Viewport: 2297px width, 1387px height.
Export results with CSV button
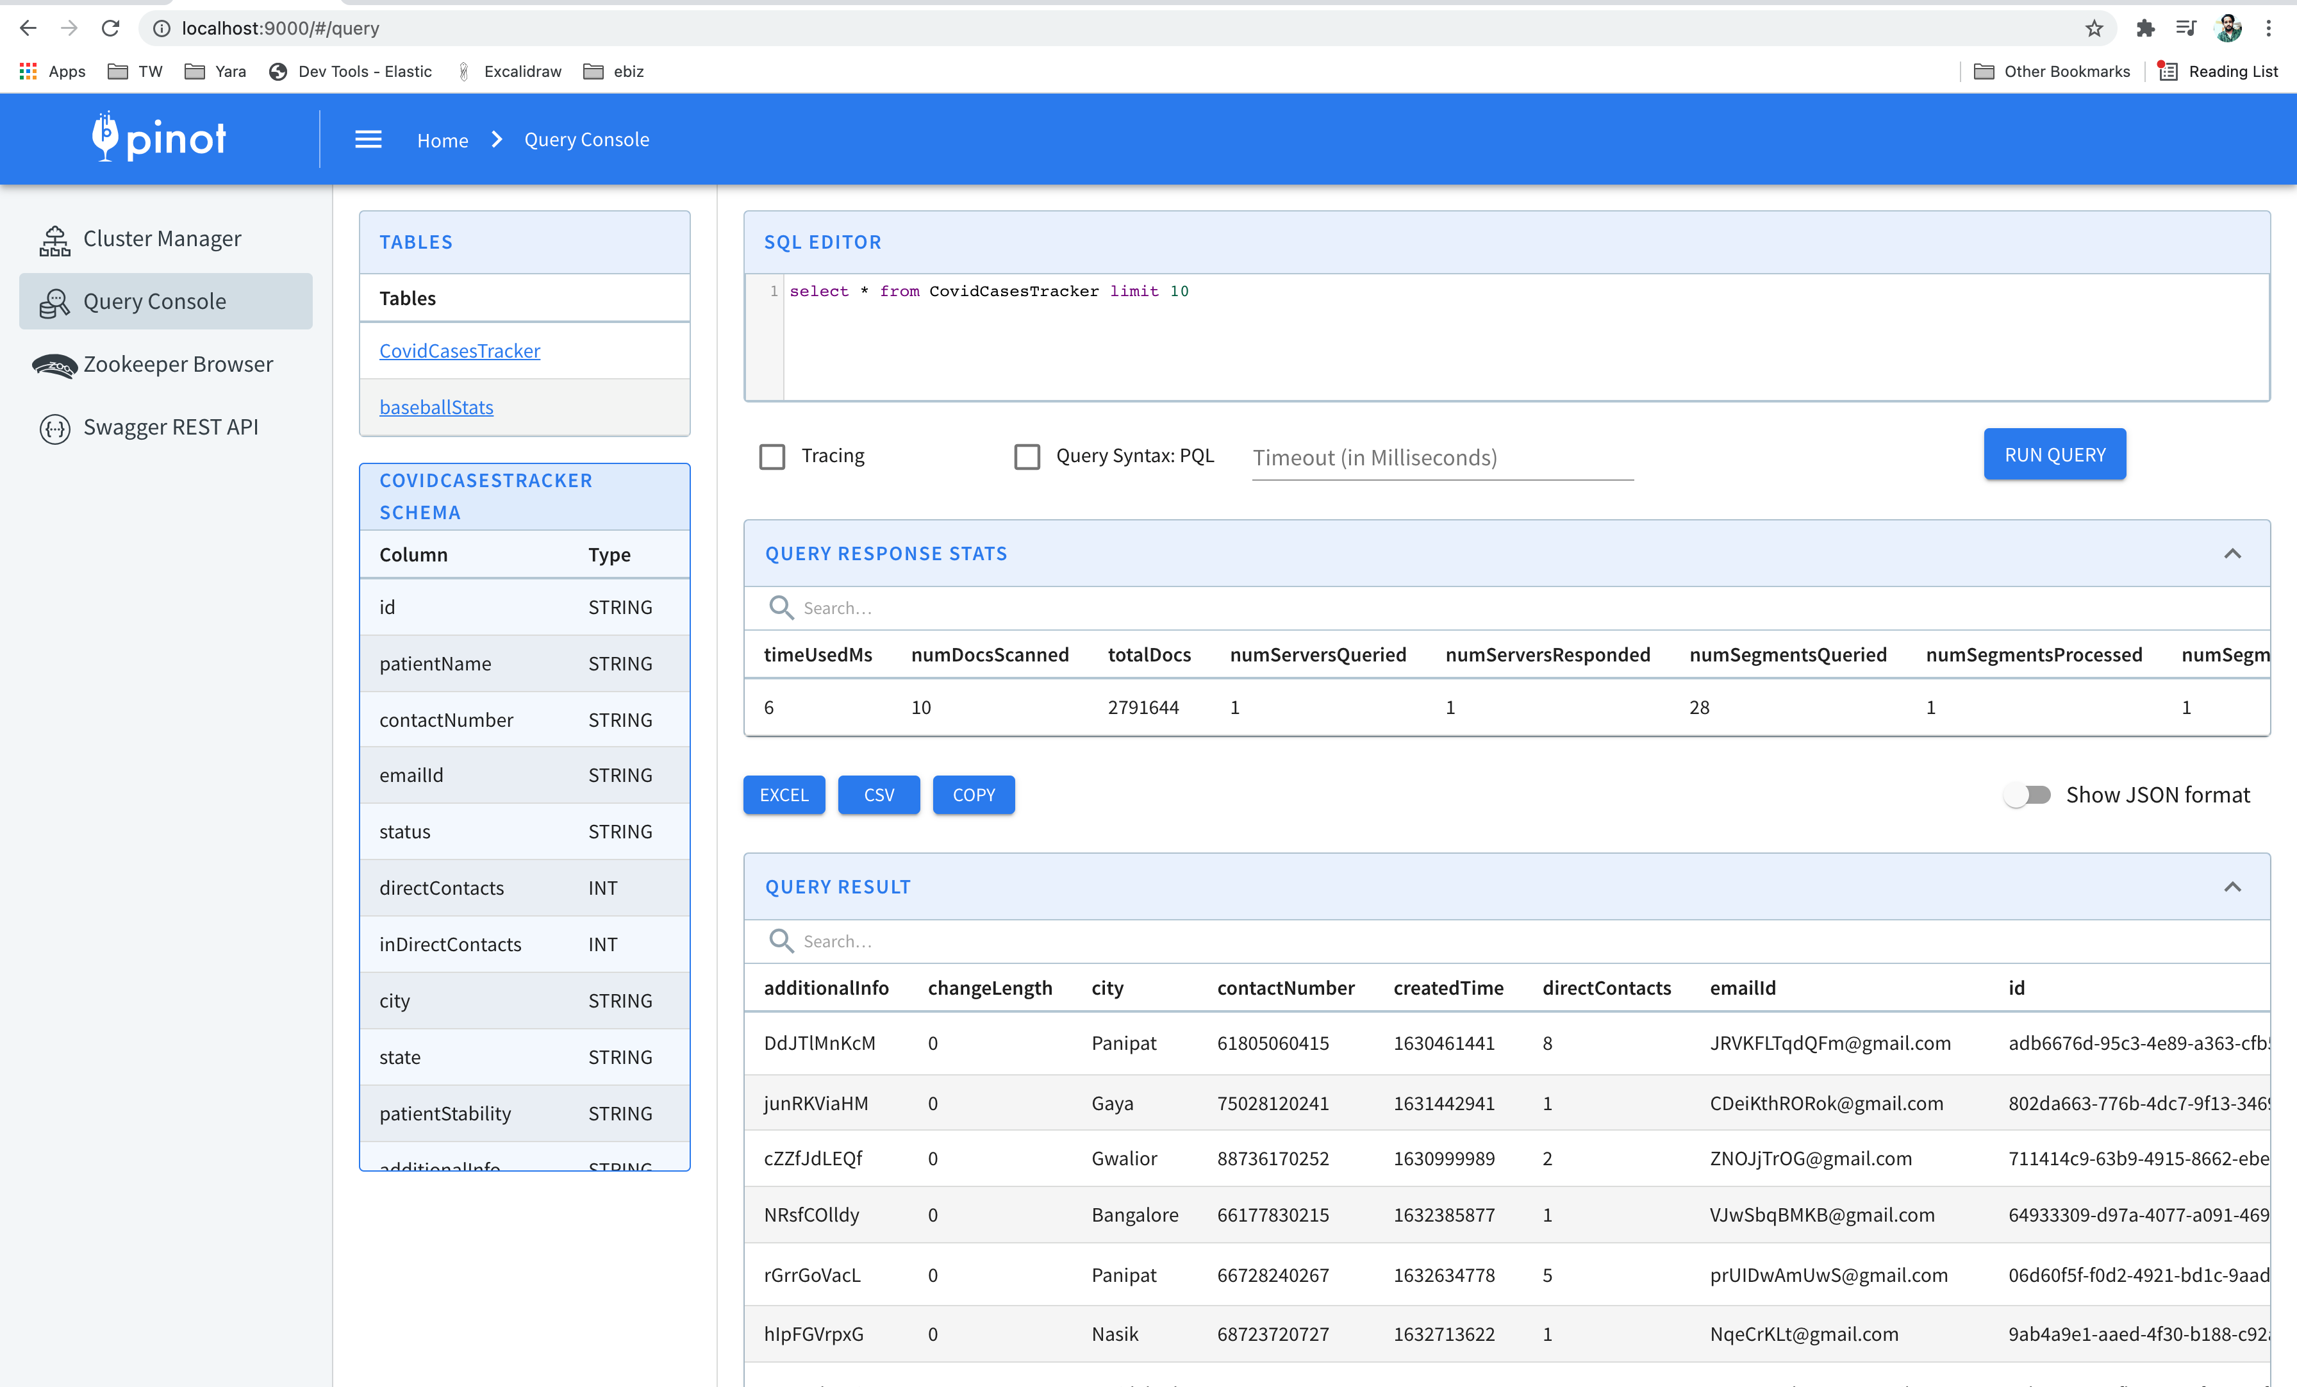tap(878, 795)
